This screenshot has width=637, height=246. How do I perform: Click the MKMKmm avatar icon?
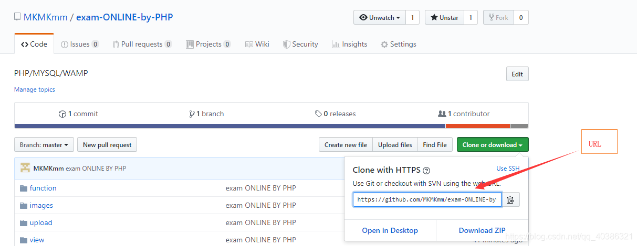(x=25, y=168)
